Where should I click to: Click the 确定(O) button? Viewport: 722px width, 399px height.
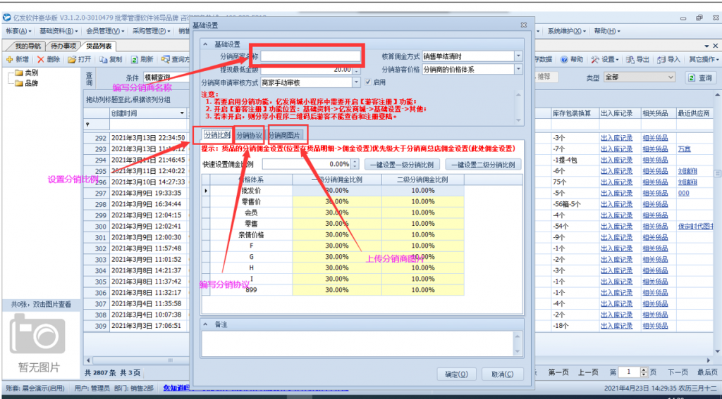[x=456, y=374]
